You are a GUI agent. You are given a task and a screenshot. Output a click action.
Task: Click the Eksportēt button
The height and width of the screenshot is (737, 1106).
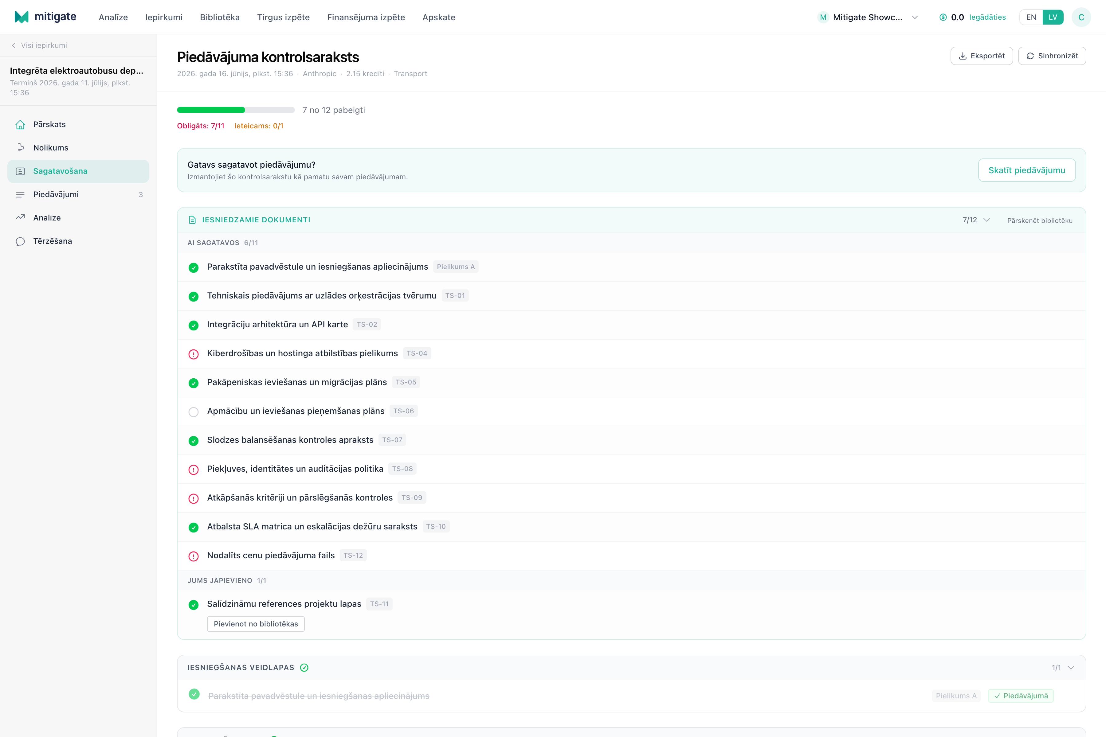[981, 56]
